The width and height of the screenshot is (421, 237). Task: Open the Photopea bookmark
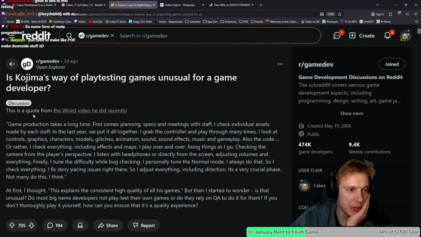(330, 22)
